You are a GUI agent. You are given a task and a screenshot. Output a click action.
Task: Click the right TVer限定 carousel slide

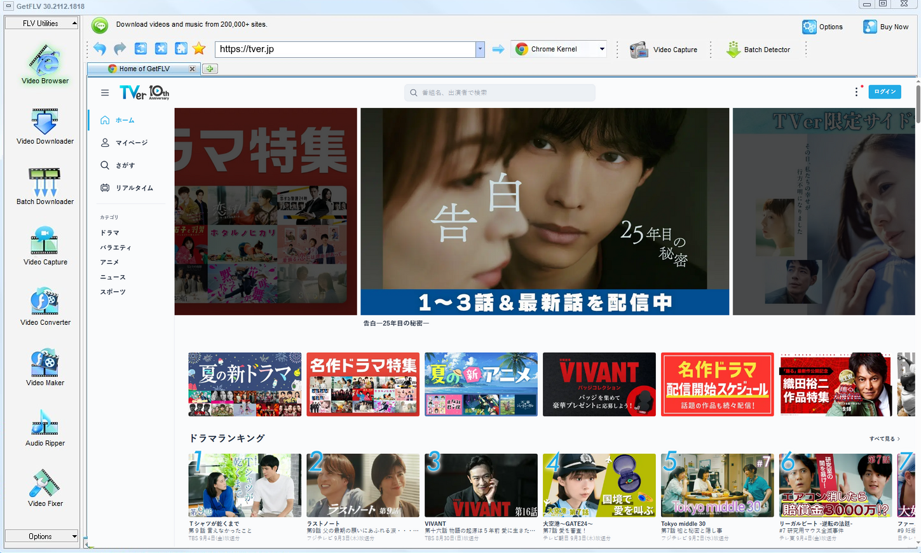click(824, 212)
